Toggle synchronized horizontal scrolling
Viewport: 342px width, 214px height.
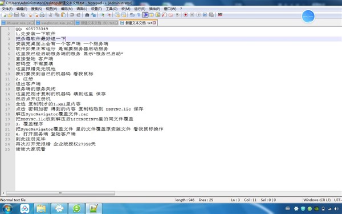point(124,15)
